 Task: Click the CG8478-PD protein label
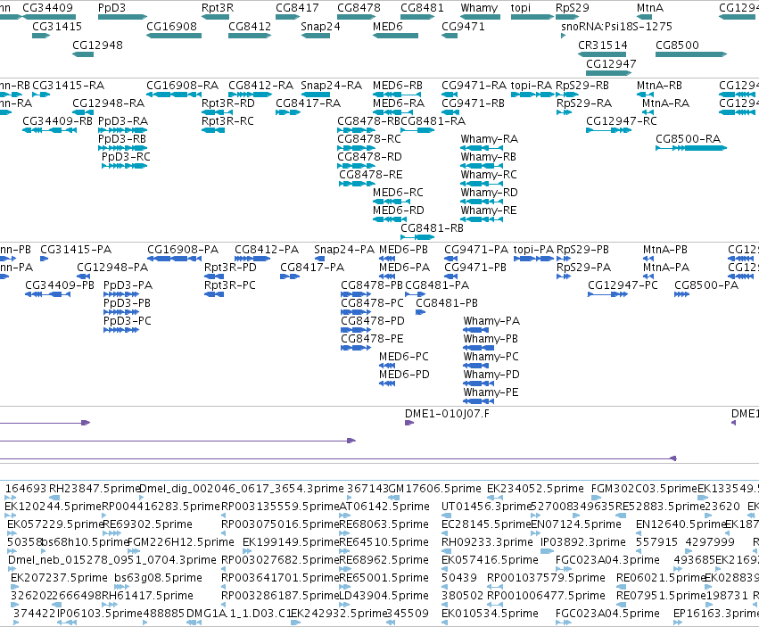(373, 321)
